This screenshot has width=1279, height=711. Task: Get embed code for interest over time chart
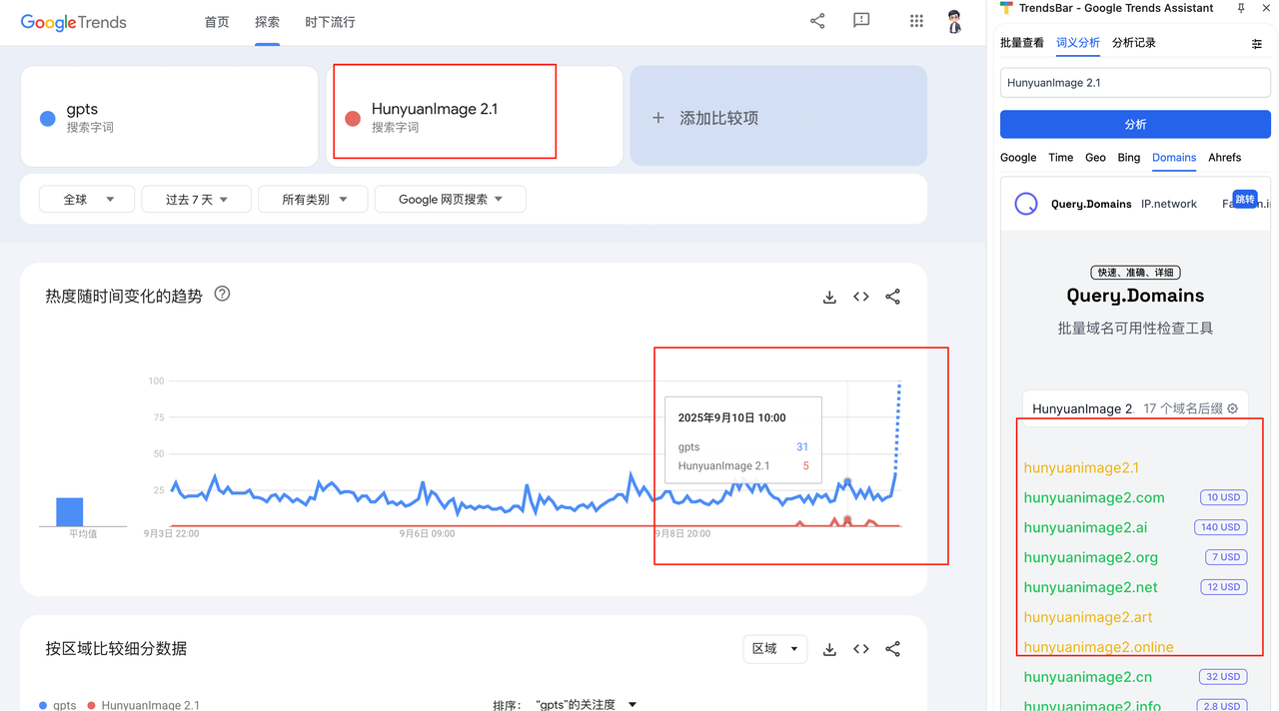861,297
